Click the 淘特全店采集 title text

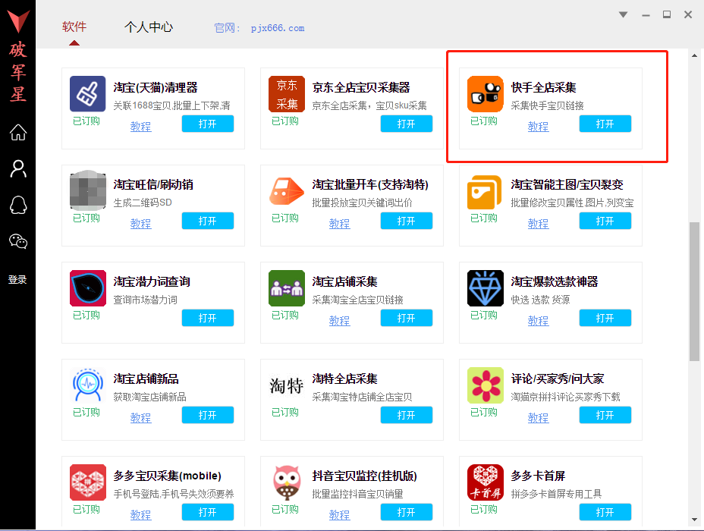tap(345, 379)
